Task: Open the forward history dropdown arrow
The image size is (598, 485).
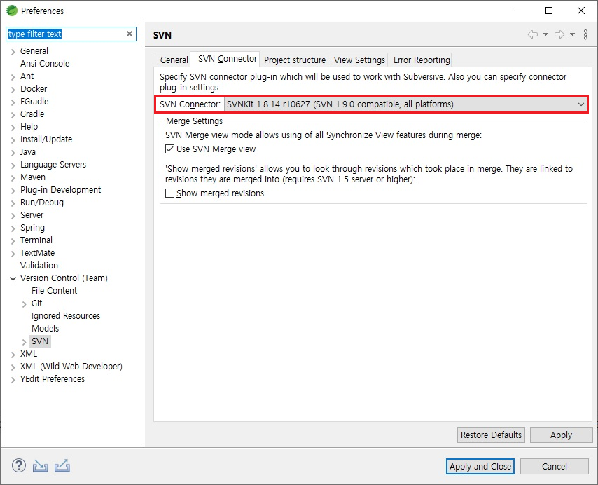Action: [x=573, y=35]
